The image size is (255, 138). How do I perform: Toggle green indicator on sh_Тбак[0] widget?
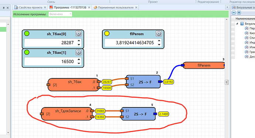(x=27, y=33)
